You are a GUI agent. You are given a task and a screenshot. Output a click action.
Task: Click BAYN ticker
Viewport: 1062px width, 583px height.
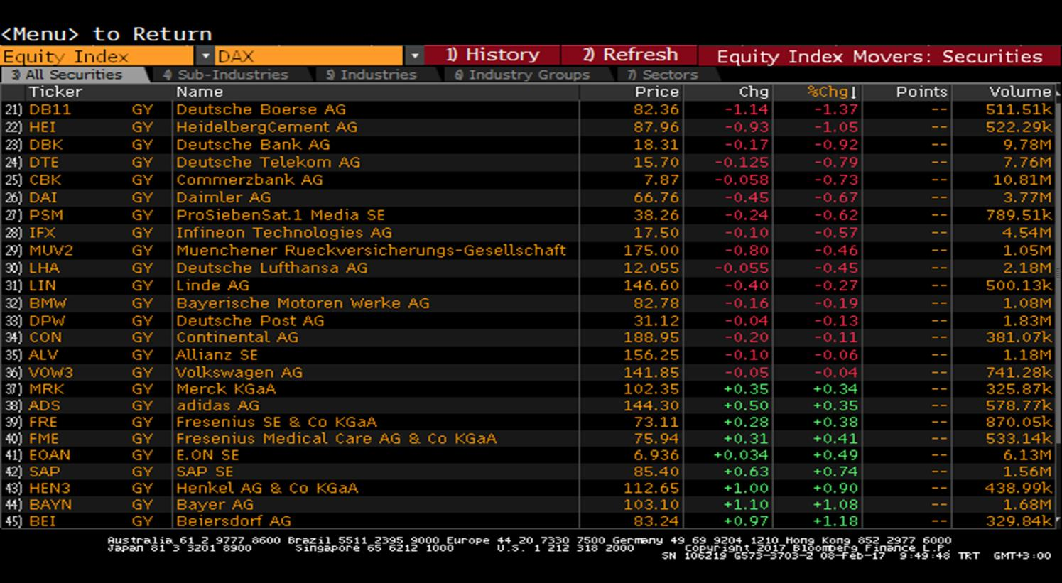click(x=50, y=504)
